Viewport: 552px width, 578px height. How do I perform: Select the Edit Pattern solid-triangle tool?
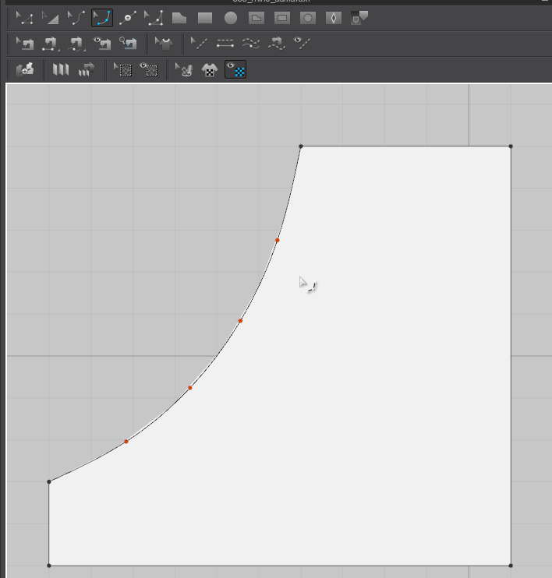pos(51,18)
